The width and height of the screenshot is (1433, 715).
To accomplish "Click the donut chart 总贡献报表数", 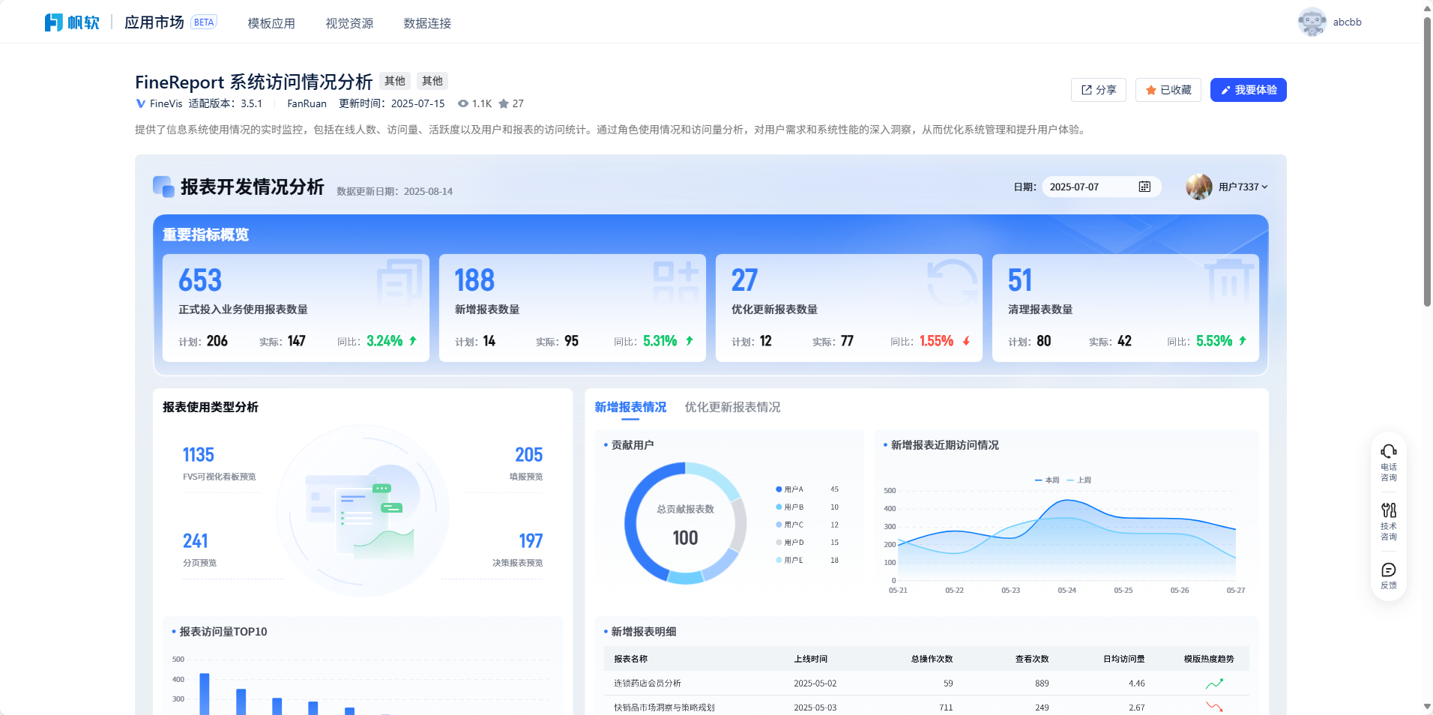I will tap(685, 523).
